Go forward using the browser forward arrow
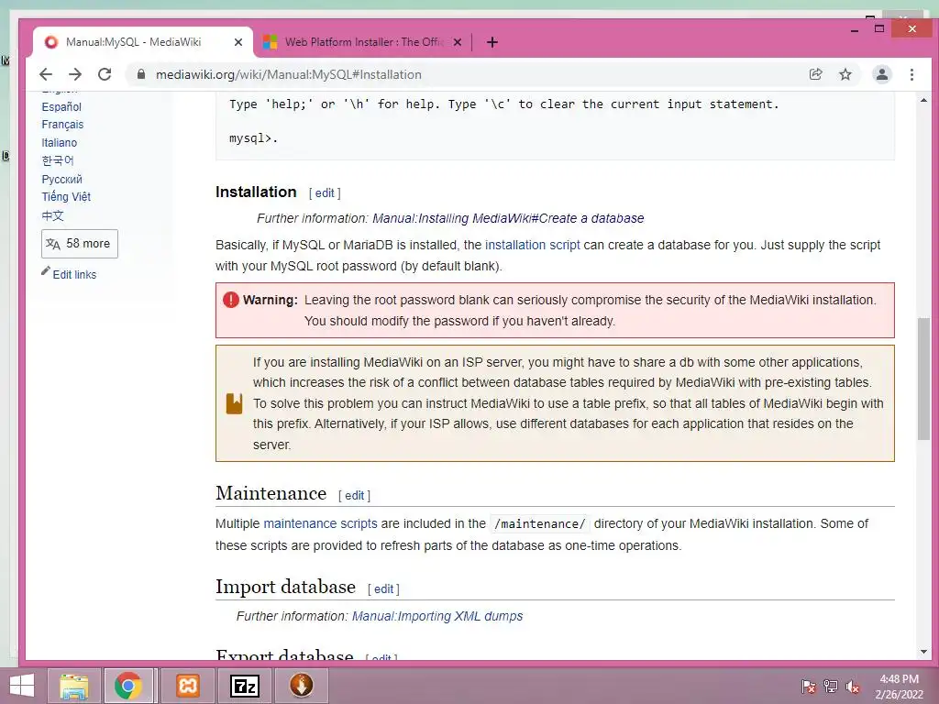Image resolution: width=939 pixels, height=704 pixels. [75, 74]
